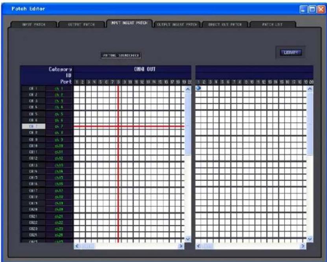
Task: Click green channel name 'ch 1'
Action: pyautogui.click(x=59, y=89)
